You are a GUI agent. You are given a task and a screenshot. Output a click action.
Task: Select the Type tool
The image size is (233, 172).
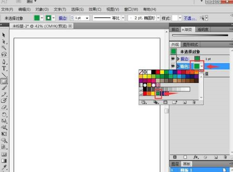pyautogui.click(x=4, y=68)
